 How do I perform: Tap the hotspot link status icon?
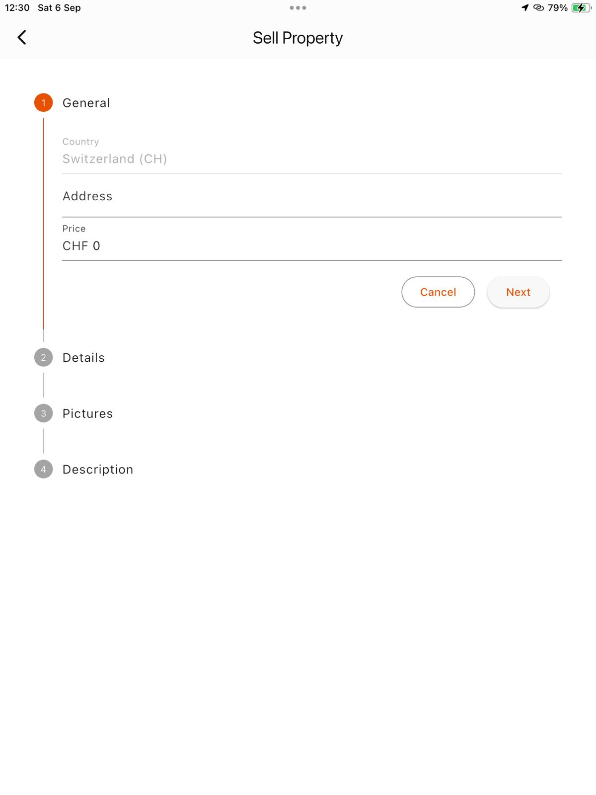[x=538, y=7]
